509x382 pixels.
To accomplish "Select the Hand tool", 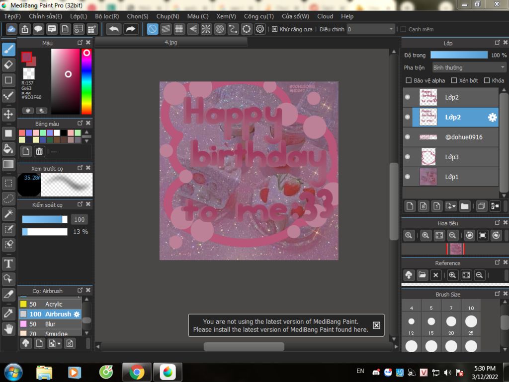I will click(x=9, y=328).
